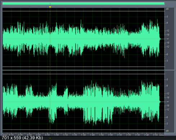Click the 2:00 mark on time ruler
176x140 pixels.
[110, 135]
